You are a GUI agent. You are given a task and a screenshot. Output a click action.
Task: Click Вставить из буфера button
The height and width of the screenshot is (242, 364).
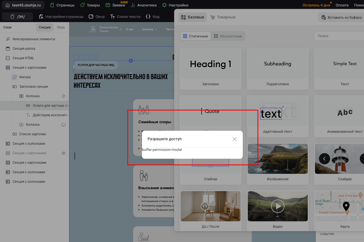pos(341,17)
